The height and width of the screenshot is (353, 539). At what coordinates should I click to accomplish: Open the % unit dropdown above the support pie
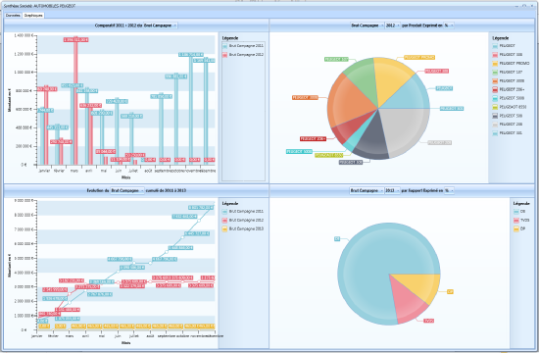coord(449,190)
